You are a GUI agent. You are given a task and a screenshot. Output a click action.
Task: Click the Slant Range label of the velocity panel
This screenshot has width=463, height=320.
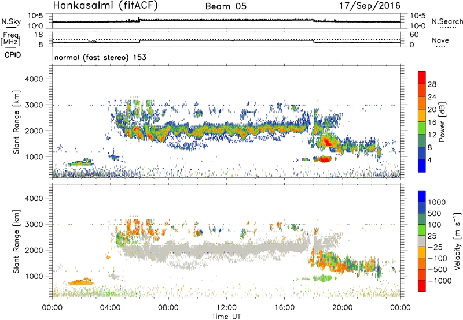pyautogui.click(x=16, y=241)
